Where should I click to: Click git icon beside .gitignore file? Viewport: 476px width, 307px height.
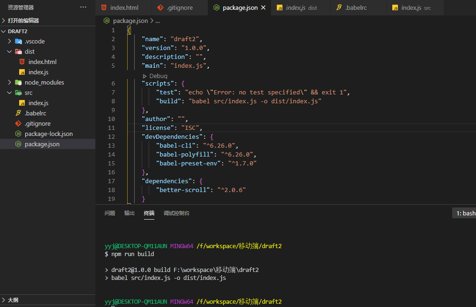click(x=18, y=123)
